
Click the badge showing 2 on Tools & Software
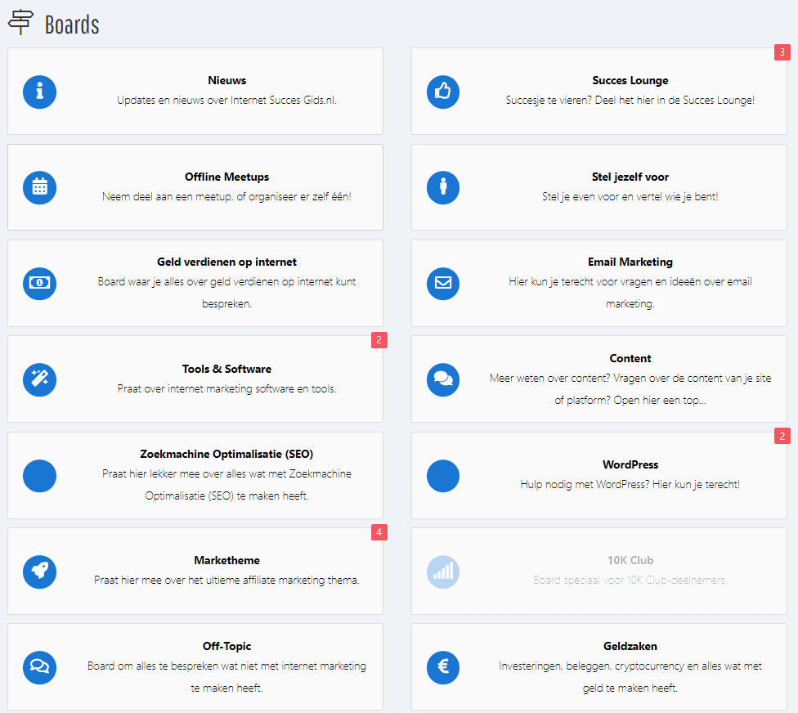(x=379, y=340)
